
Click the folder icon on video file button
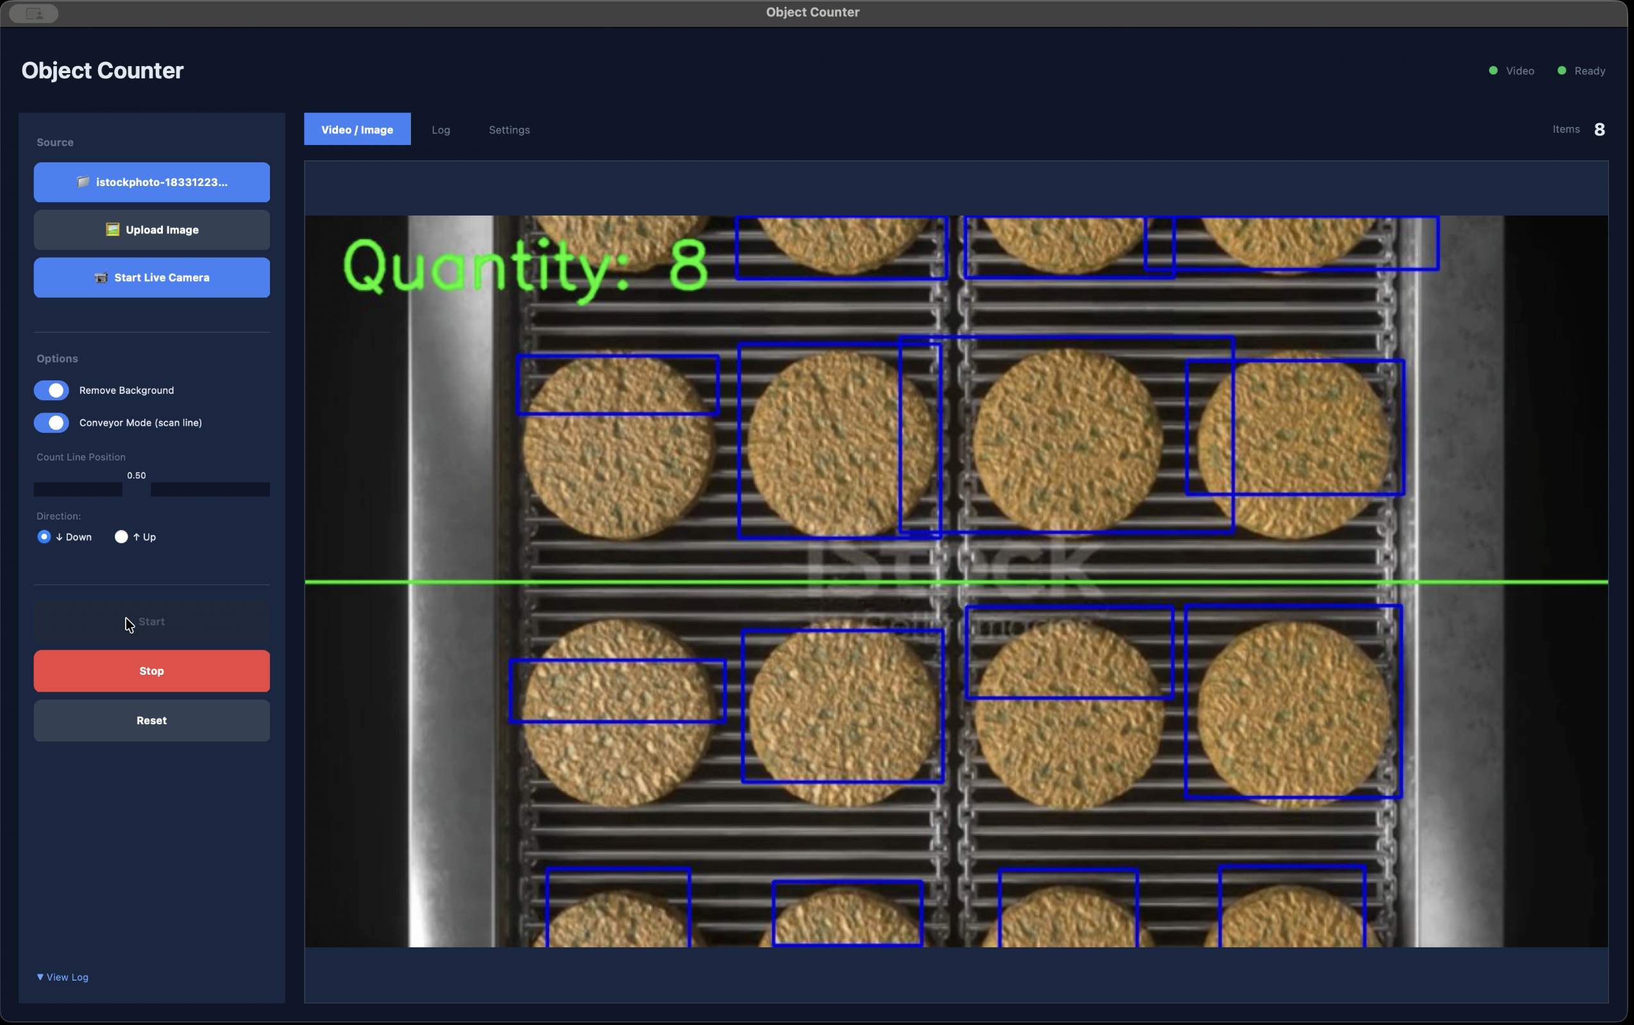click(x=83, y=182)
